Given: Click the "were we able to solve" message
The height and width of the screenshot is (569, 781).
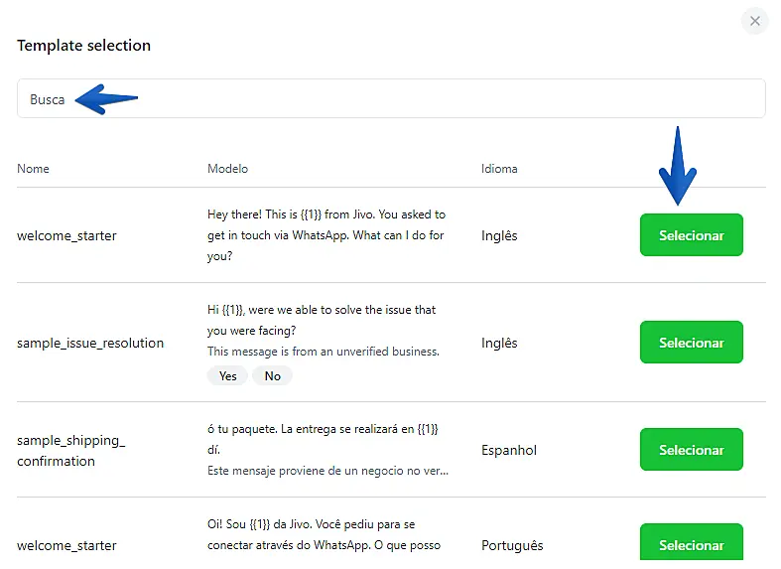Looking at the screenshot, I should click(x=322, y=320).
